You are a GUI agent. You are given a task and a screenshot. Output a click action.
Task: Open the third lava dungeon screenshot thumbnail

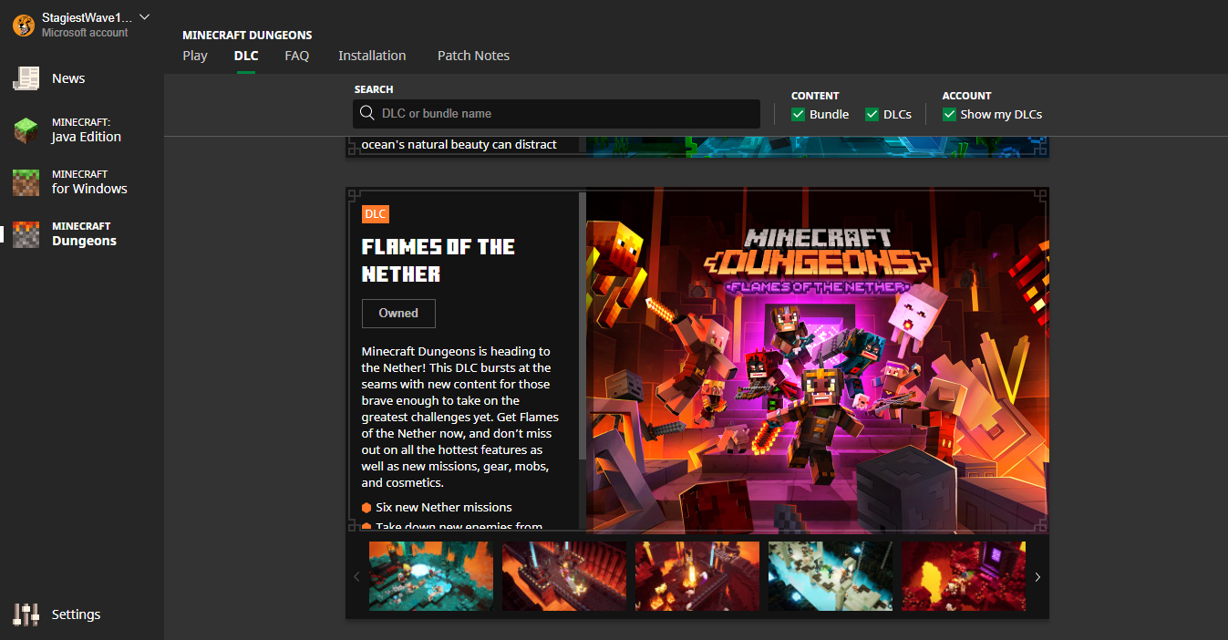click(x=697, y=576)
